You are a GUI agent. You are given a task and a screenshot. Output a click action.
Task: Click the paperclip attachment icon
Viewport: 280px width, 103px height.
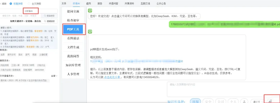270,101
